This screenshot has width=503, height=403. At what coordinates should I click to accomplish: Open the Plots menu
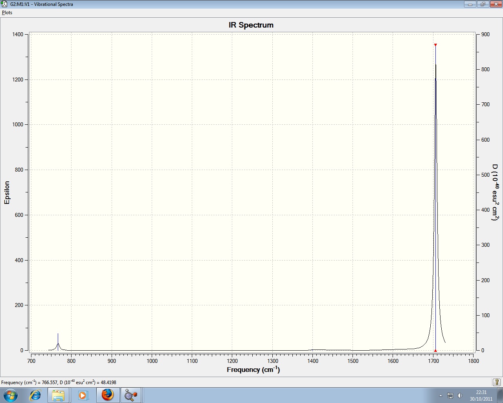click(7, 13)
